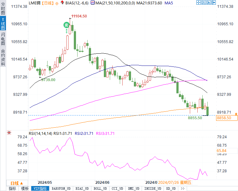
Task: Click the orange arrow marker above the 8858.50 tag
Action: tap(236, 114)
